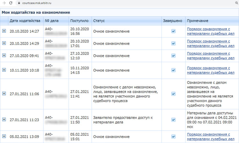Expand the row dated 20.10.2020 14:29

point(4,43)
